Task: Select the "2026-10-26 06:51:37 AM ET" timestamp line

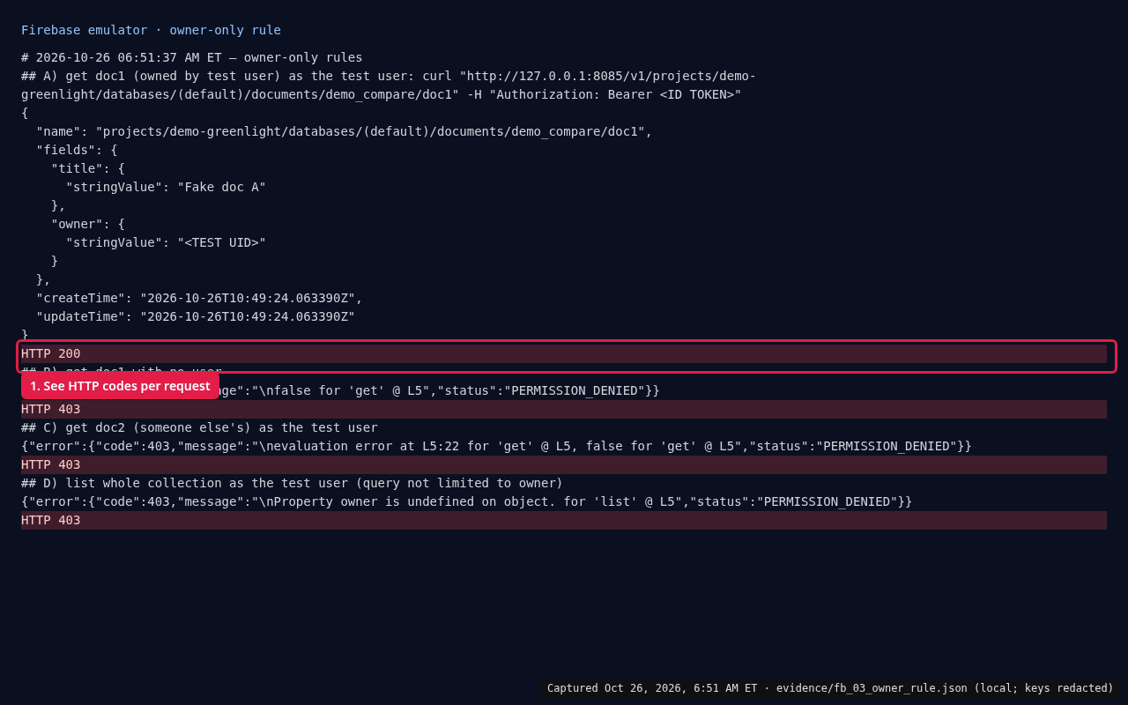Action: pyautogui.click(x=192, y=57)
